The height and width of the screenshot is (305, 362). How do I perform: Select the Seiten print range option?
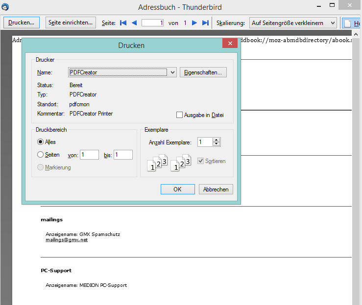pyautogui.click(x=40, y=154)
